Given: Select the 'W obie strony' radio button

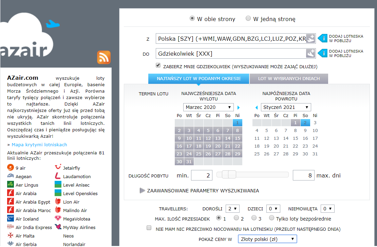Looking at the screenshot, I should (192, 18).
